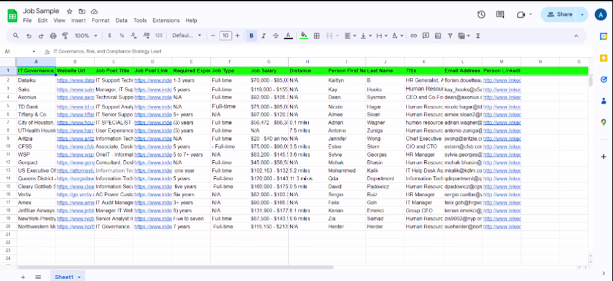Image resolution: width=613 pixels, height=281 pixels.
Task: Print the spreadsheet
Action: click(x=53, y=36)
